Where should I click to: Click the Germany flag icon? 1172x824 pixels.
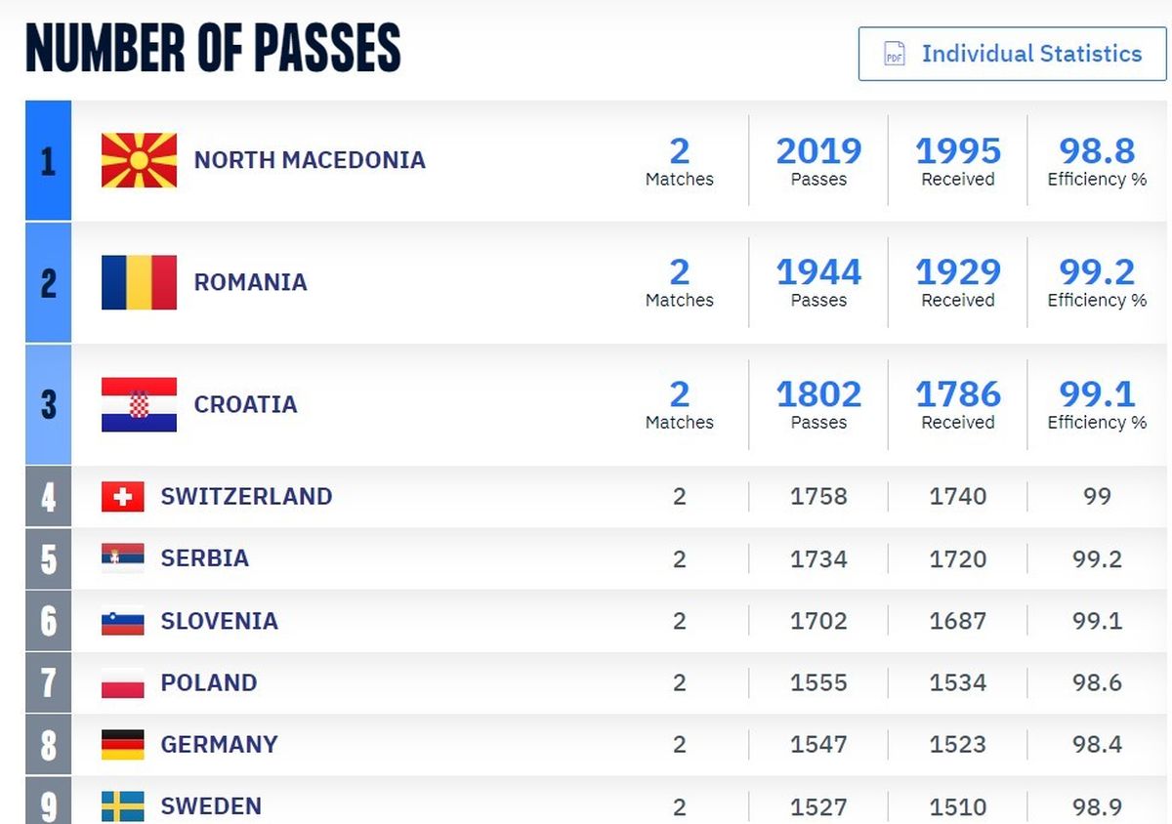pyautogui.click(x=123, y=745)
